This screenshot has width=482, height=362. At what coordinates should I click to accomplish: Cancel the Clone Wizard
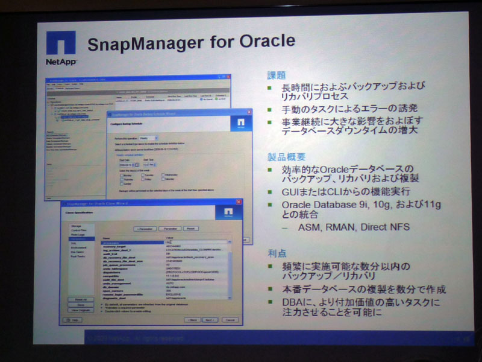click(230, 320)
